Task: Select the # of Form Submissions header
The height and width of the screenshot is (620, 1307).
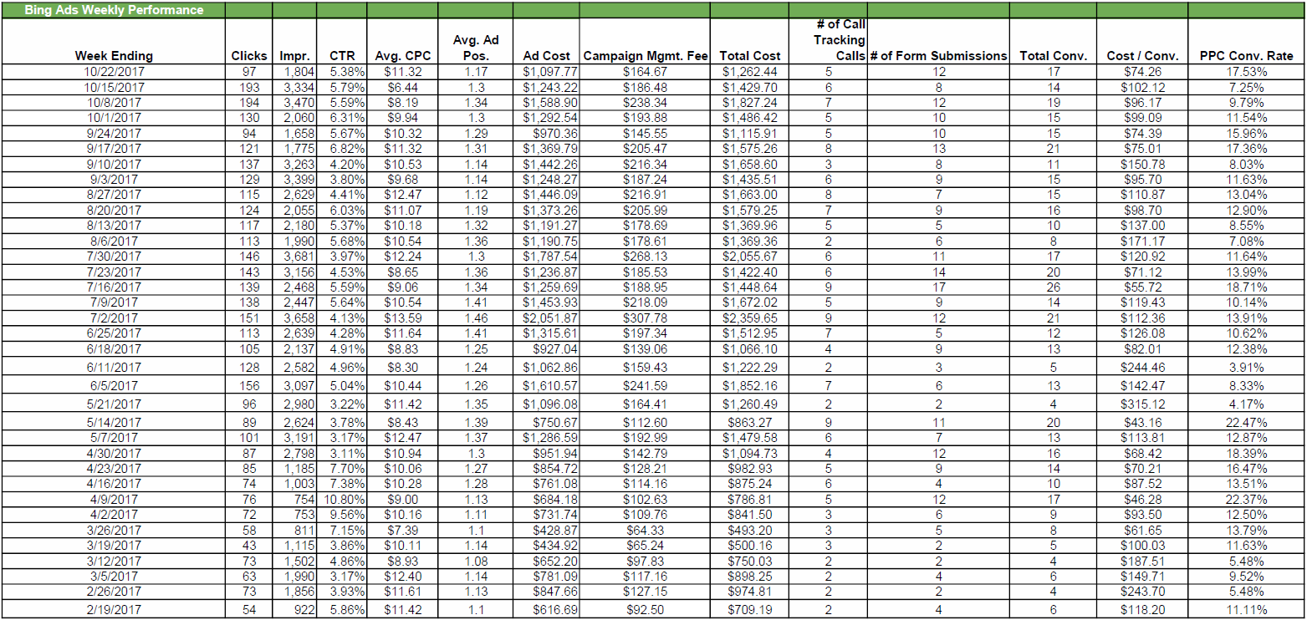Action: [938, 56]
